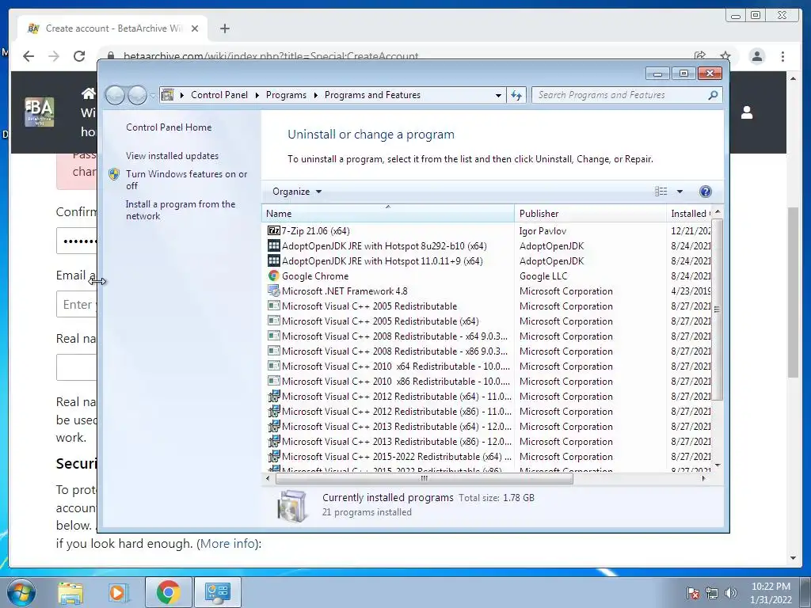Click the network tray icon
Screen dimensions: 811x608
(x=712, y=593)
